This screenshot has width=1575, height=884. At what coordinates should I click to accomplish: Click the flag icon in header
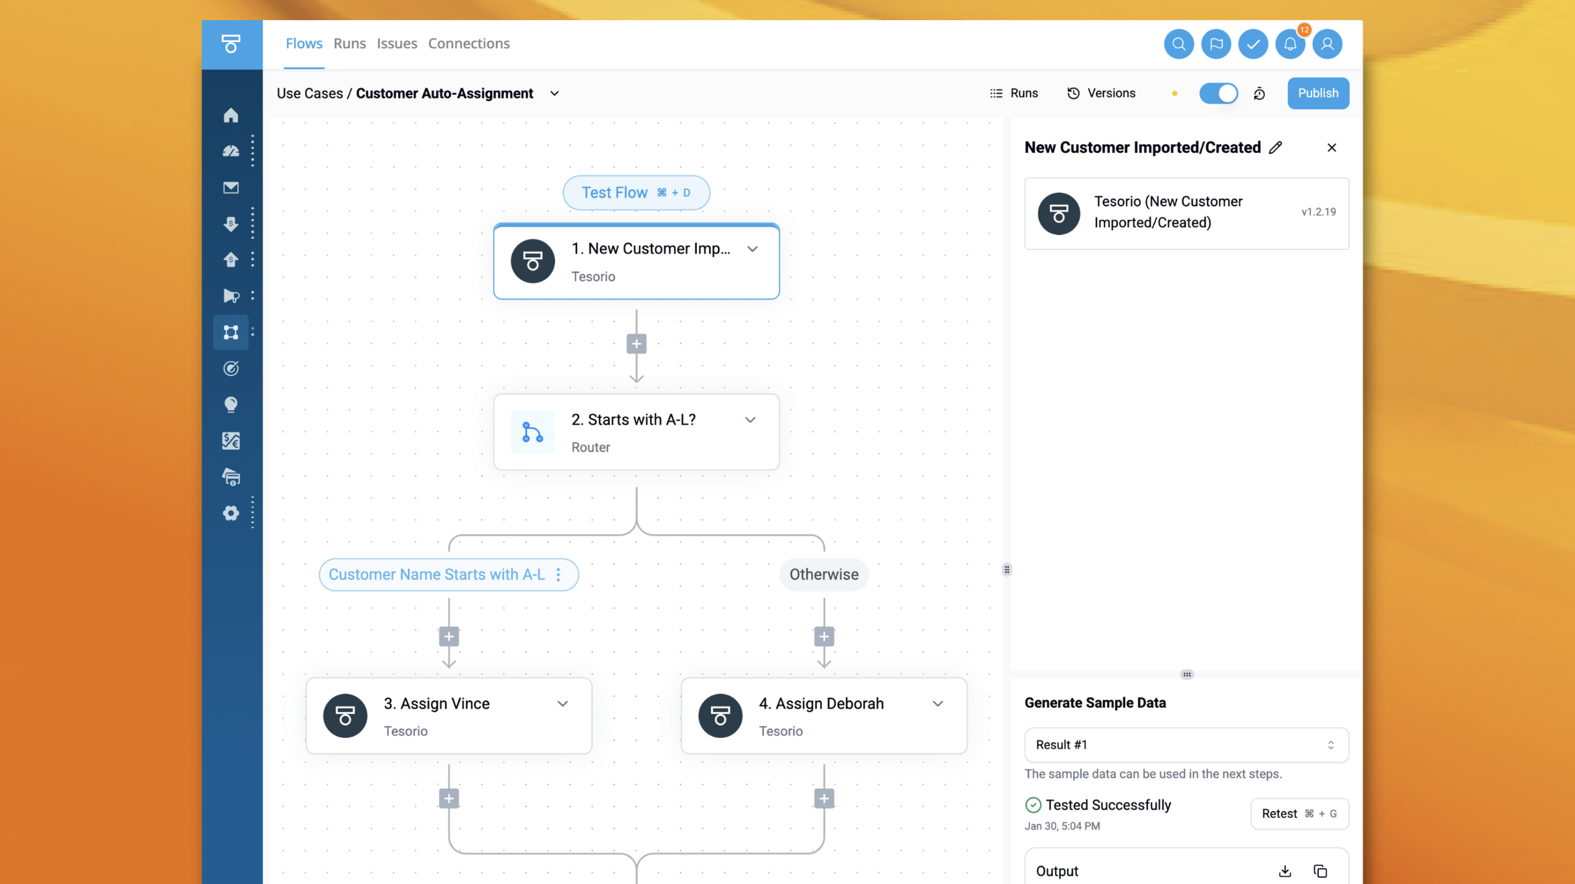(x=1216, y=44)
